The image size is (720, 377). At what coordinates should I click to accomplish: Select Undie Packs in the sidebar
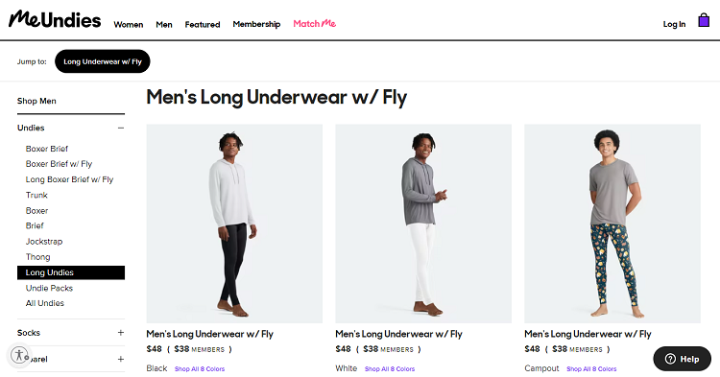click(49, 288)
